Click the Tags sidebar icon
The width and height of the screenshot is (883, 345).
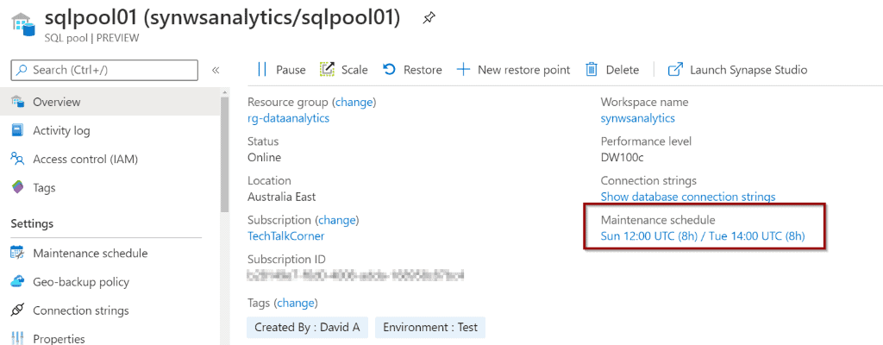click(x=17, y=187)
